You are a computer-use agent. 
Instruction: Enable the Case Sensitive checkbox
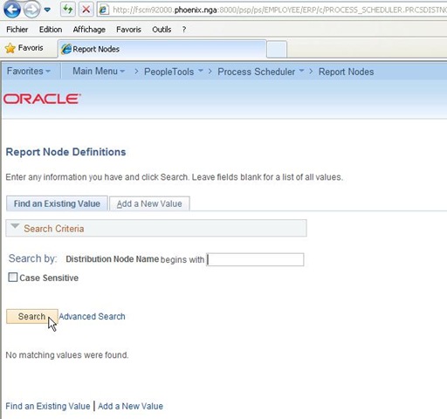click(13, 278)
